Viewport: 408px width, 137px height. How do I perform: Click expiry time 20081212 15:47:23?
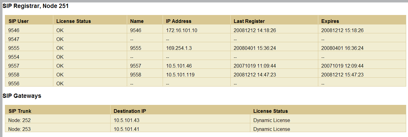tap(342, 75)
